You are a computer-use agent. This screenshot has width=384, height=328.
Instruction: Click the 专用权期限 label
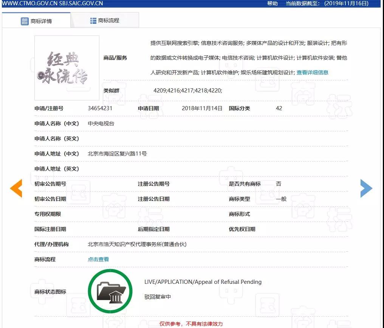pyautogui.click(x=48, y=214)
